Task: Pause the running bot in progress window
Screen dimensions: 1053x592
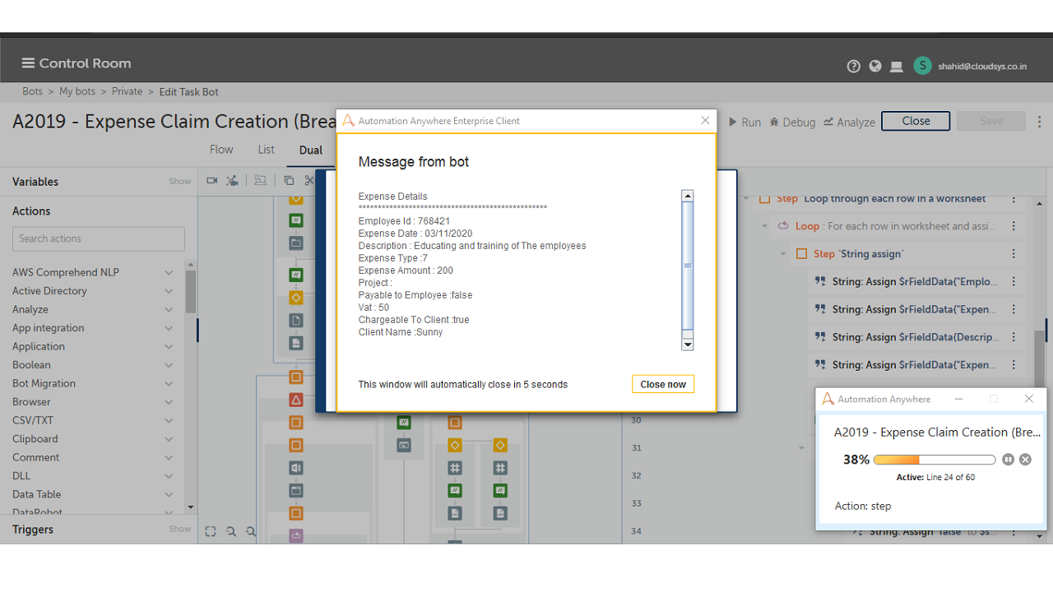Action: click(x=1009, y=460)
